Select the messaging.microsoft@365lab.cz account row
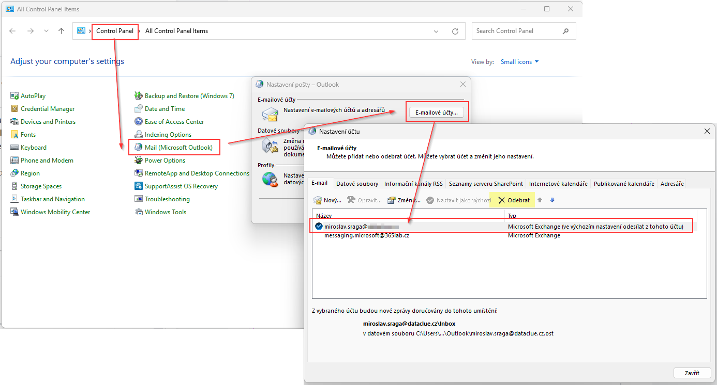717x385 pixels. coord(504,235)
